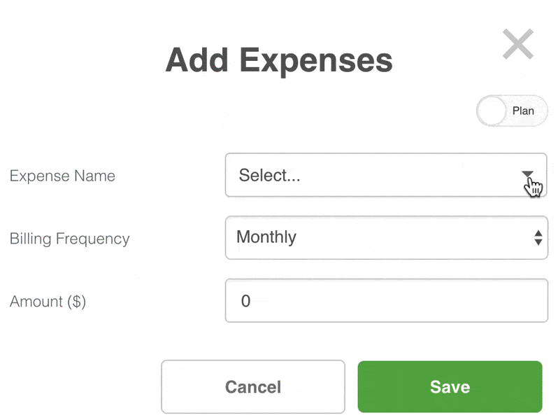Click the Billing Frequency label
The image size is (558, 420).
[x=69, y=239]
